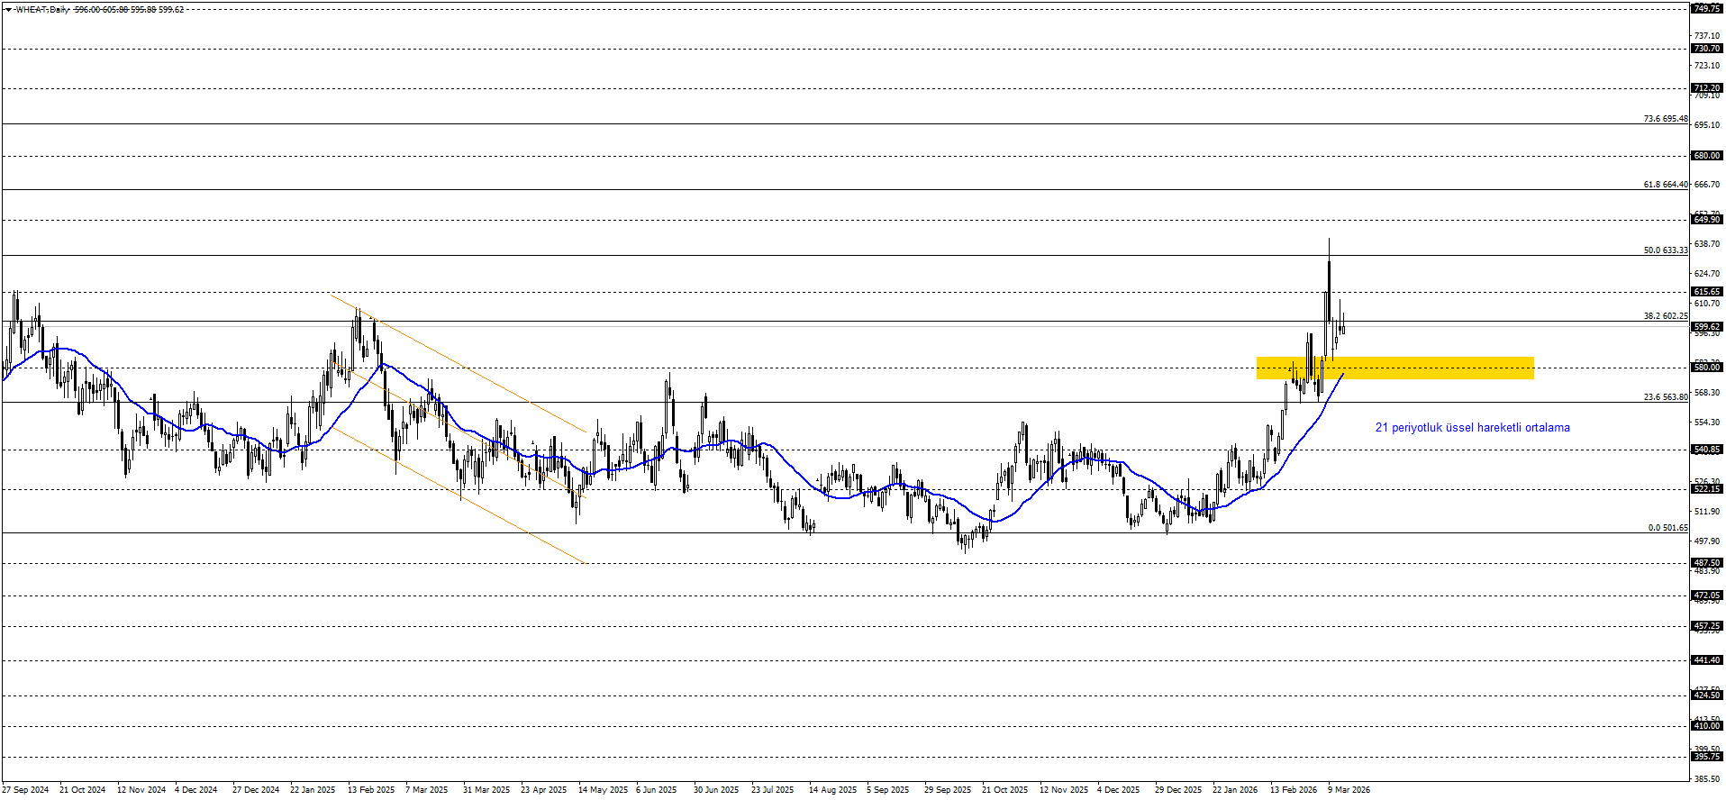Click the 73.6 695.48 Fibonacci label
Viewport: 1726px width, 800px height.
click(1665, 119)
